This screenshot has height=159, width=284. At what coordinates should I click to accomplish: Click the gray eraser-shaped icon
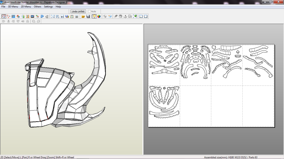pos(116,16)
